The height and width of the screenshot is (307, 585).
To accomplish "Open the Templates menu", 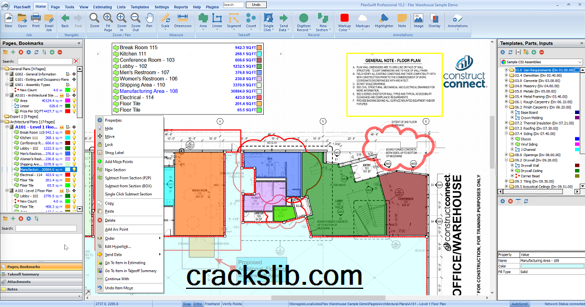I will tap(140, 6).
